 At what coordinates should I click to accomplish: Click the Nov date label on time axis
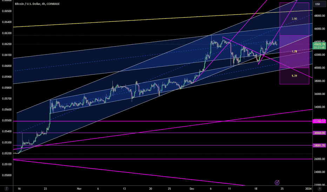tap(79, 189)
